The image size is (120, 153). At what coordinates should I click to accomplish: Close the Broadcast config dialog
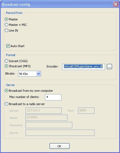pyautogui.click(x=116, y=4)
